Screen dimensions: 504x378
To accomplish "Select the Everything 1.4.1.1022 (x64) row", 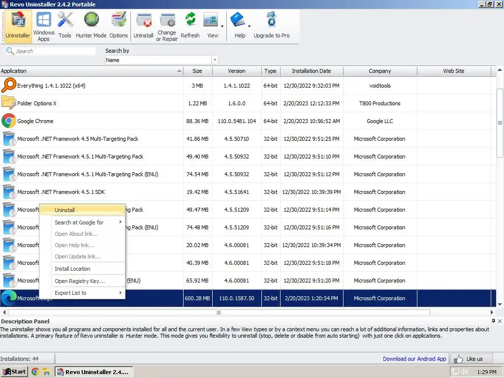I will [248, 86].
